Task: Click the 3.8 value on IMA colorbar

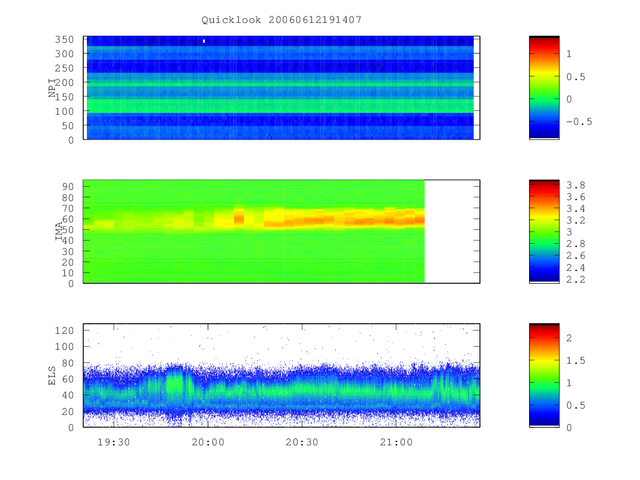Action: (574, 186)
